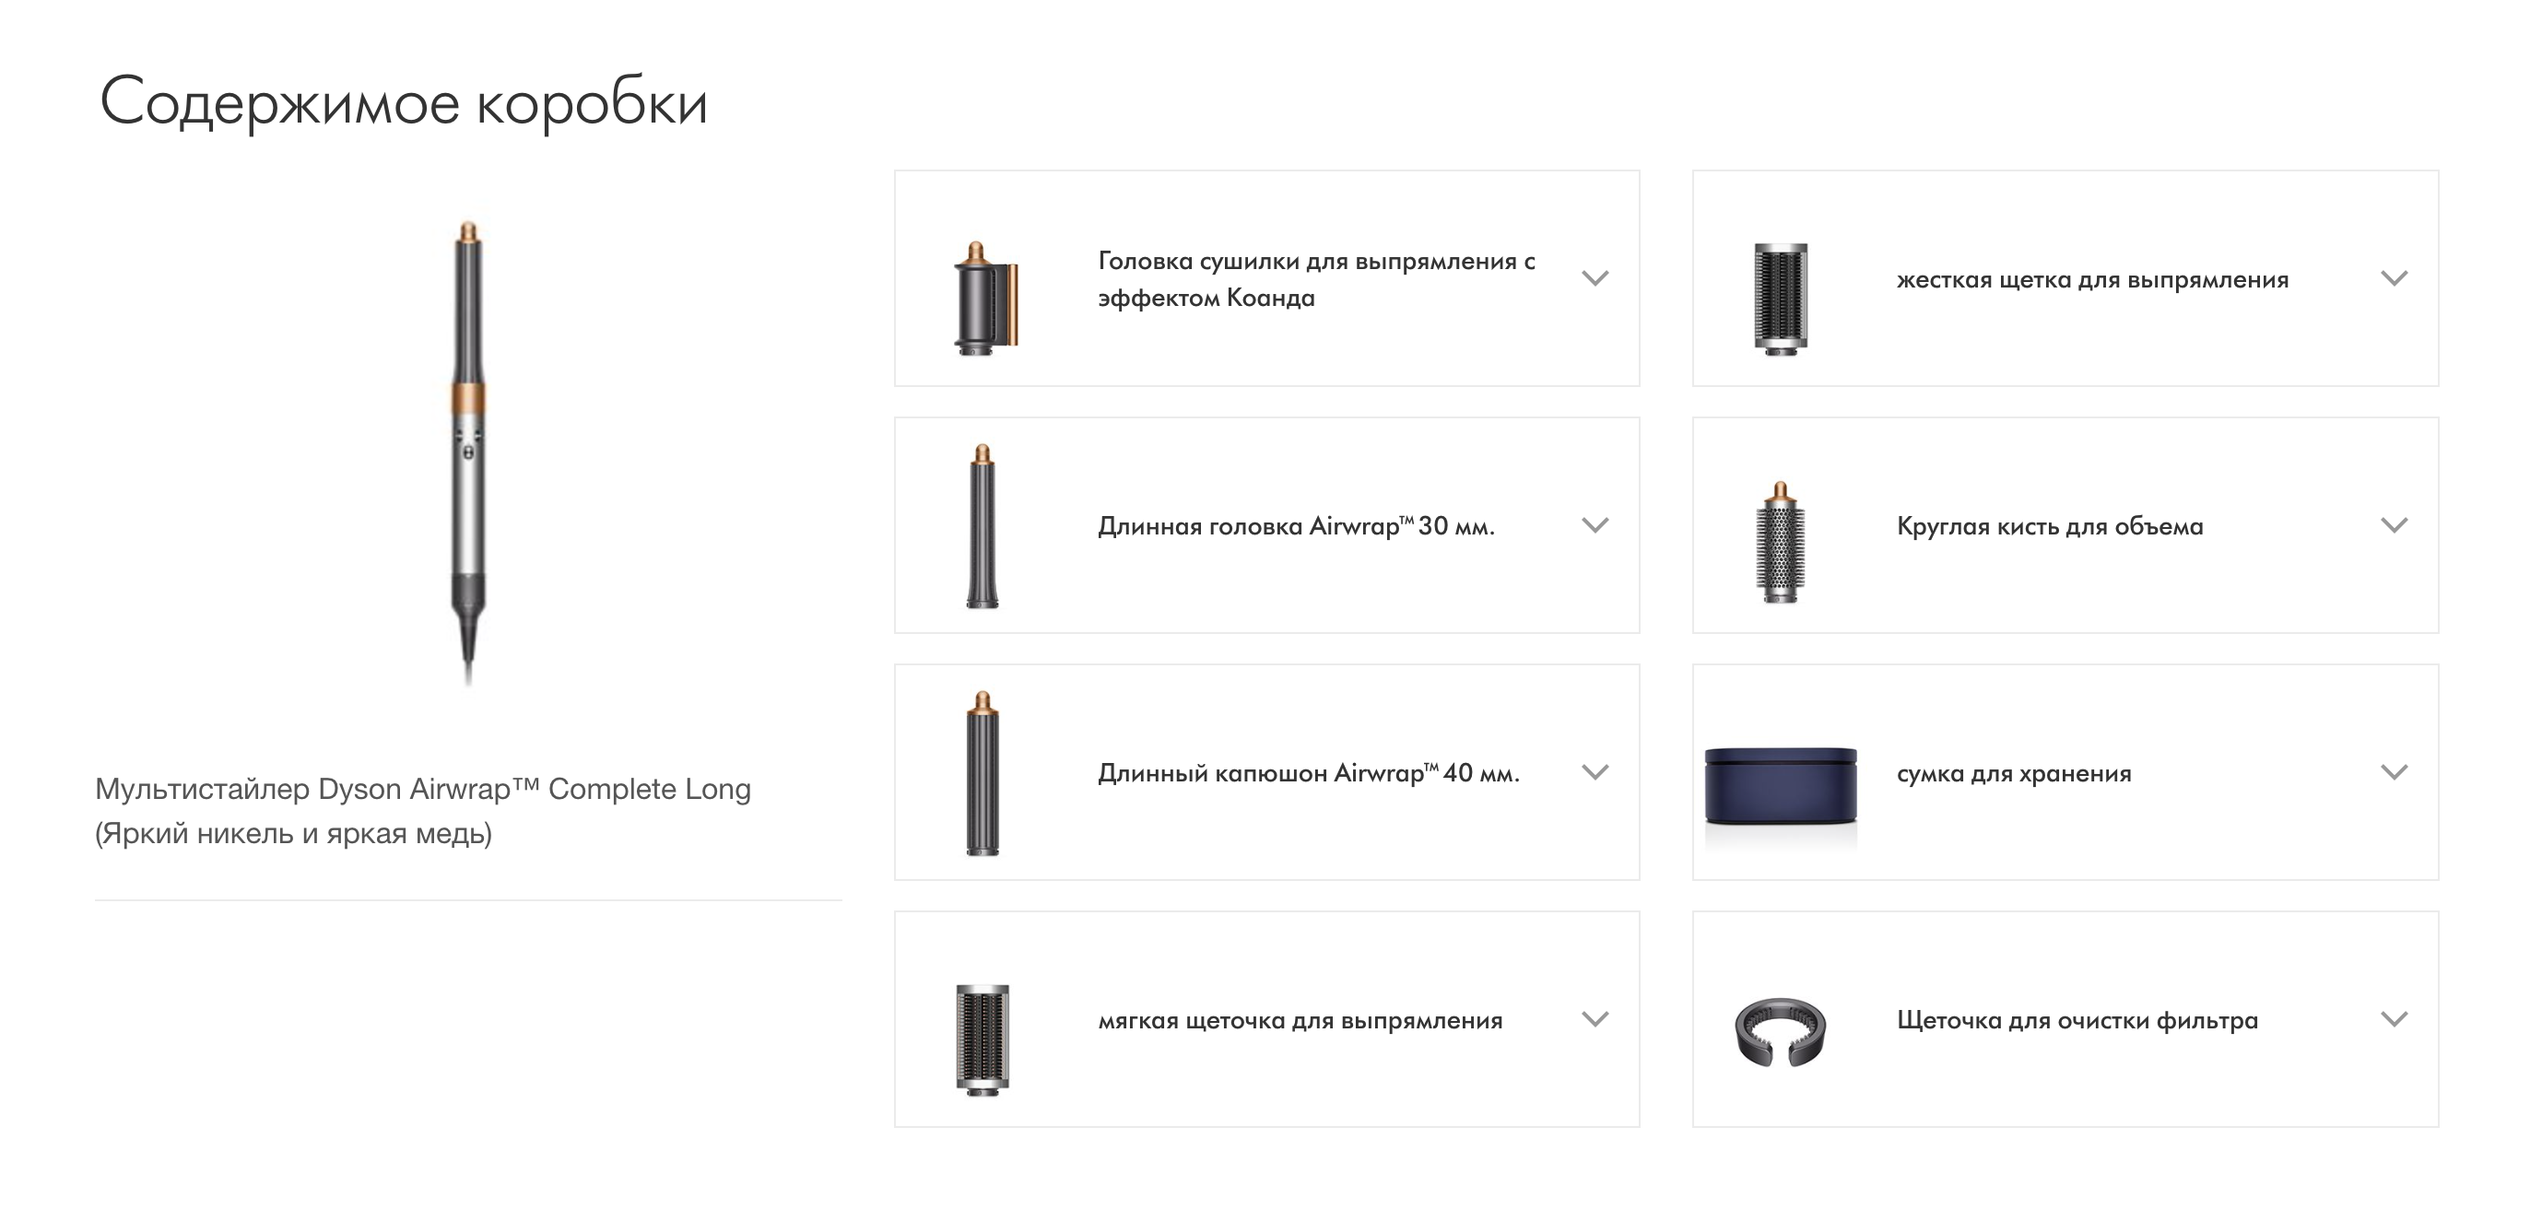2542x1209 pixels.
Task: Click the 30 mm Airwrap barrel image
Action: coord(982,526)
